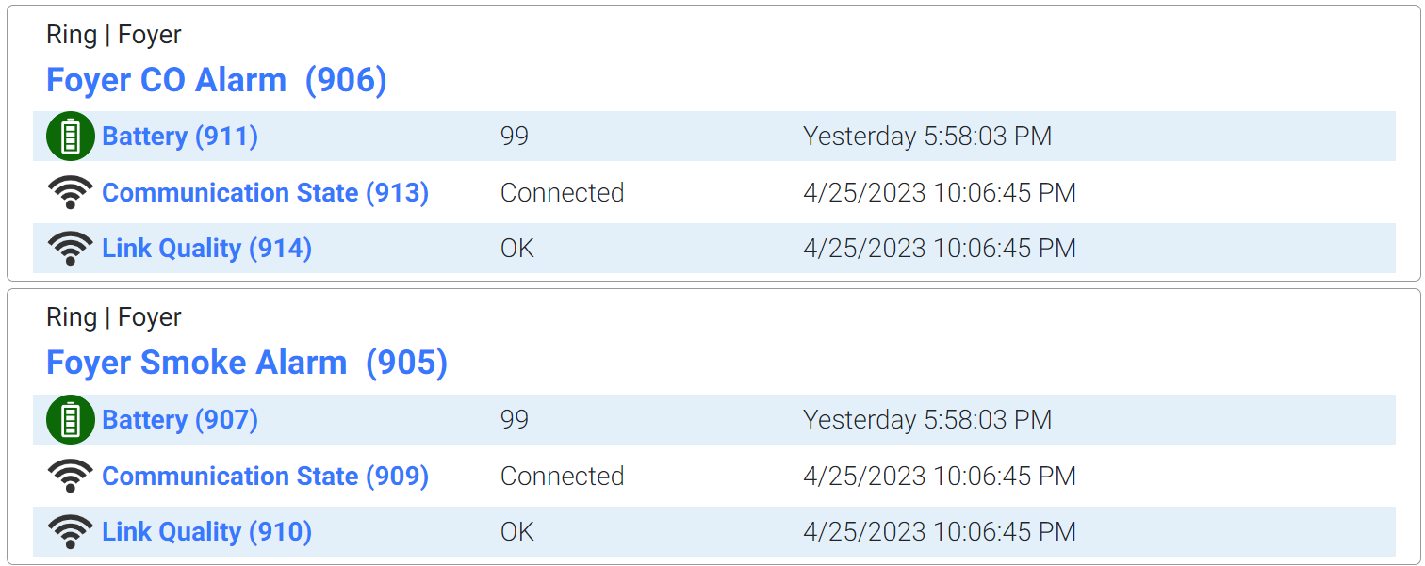Open the Foyer Smoke Alarm (905) device
Viewport: 1425px width, 566px height.
[x=247, y=363]
